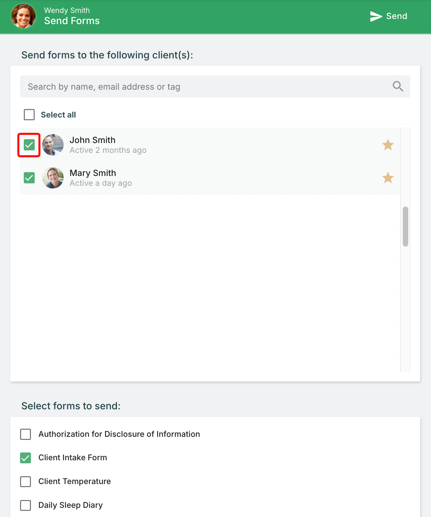
Task: Check the Daily Sleep Diary form
Action: 25,505
